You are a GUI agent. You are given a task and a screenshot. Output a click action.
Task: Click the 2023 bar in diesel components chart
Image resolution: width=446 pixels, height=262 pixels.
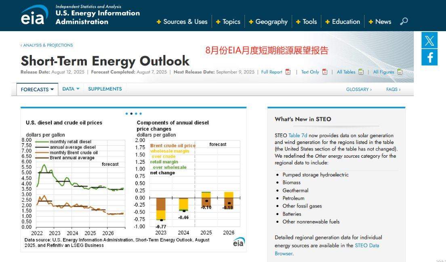pos(161,209)
